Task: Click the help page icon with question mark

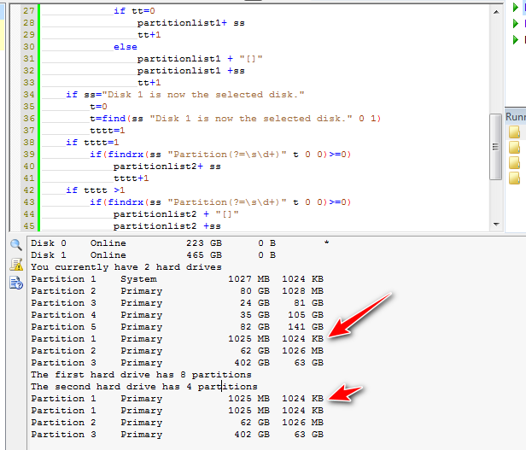Action: [15, 283]
